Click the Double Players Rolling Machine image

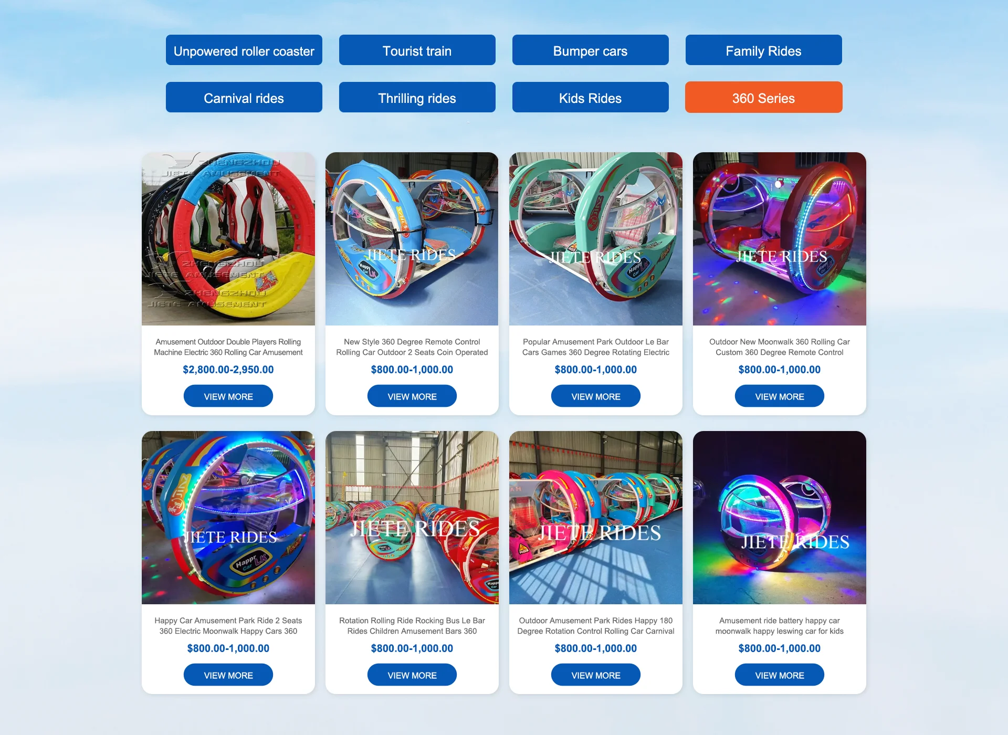coord(228,239)
